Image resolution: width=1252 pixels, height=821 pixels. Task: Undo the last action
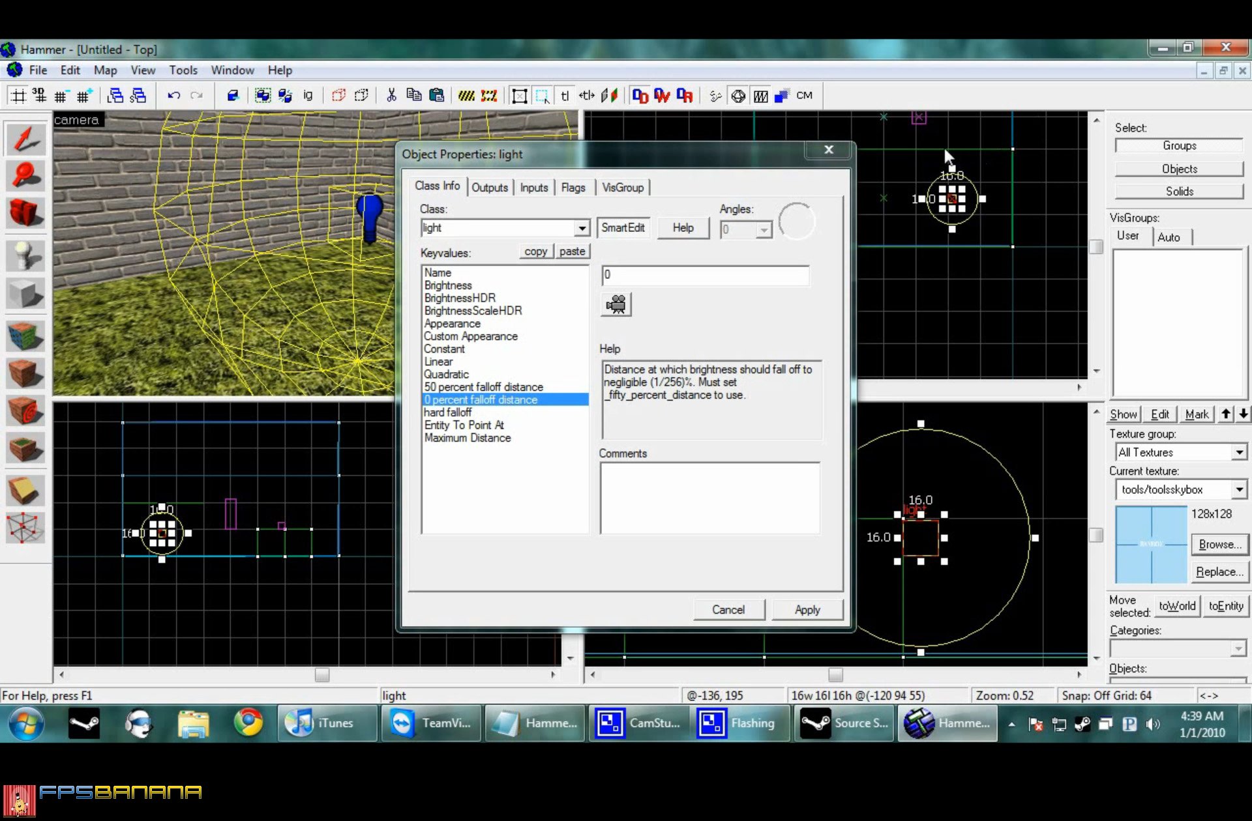tap(173, 96)
